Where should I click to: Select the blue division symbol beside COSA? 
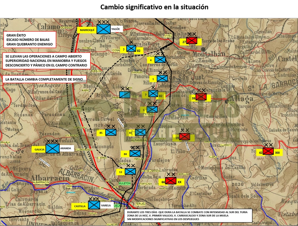click(131, 48)
